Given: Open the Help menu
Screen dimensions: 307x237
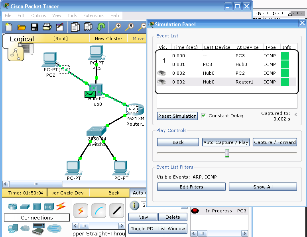Looking at the screenshot, I should 115,16.
